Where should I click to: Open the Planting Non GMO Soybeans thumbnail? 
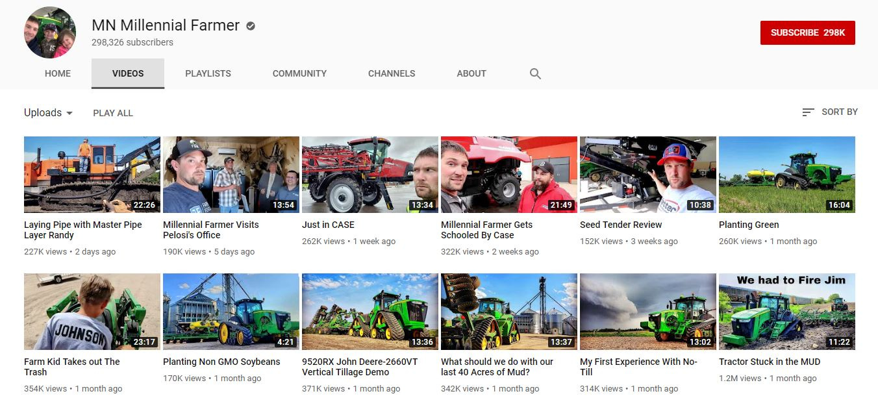pos(231,312)
